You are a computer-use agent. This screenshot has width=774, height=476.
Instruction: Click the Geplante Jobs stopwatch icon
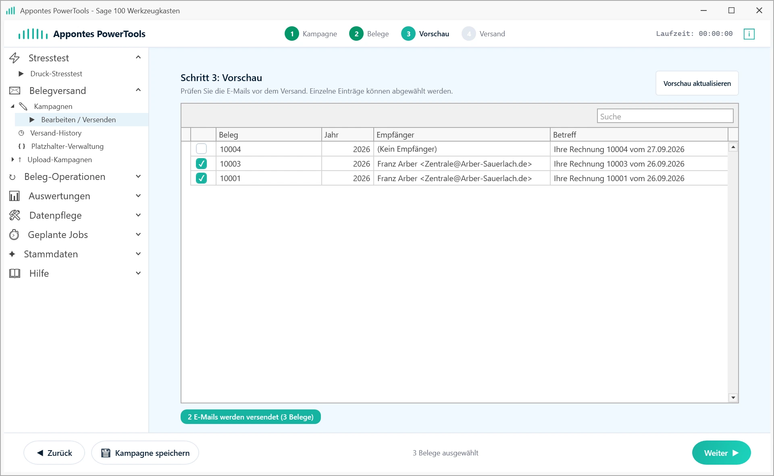pyautogui.click(x=14, y=235)
